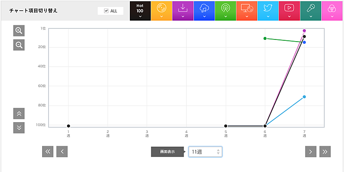Go to next week with right arrow

click(311, 151)
